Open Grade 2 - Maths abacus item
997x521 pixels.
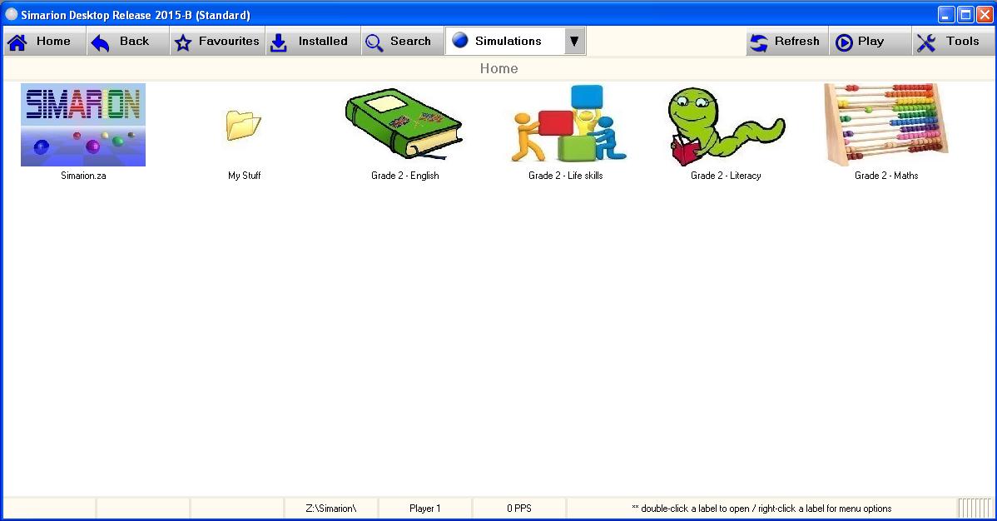885,125
